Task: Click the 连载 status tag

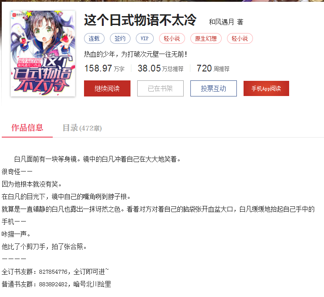Action: click(x=94, y=38)
